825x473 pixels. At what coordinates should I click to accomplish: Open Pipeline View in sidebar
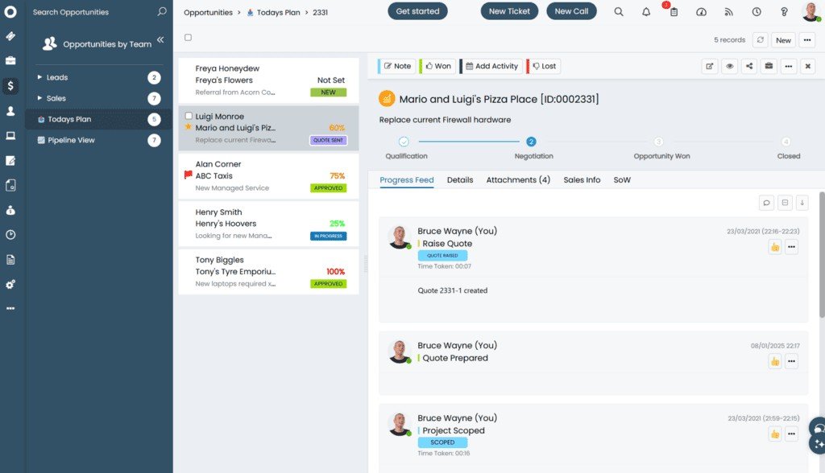98,140
